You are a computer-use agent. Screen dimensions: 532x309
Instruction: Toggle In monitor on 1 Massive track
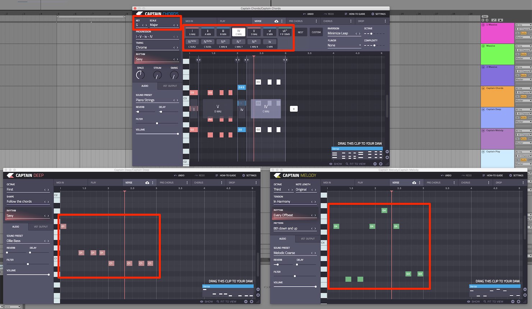click(517, 33)
